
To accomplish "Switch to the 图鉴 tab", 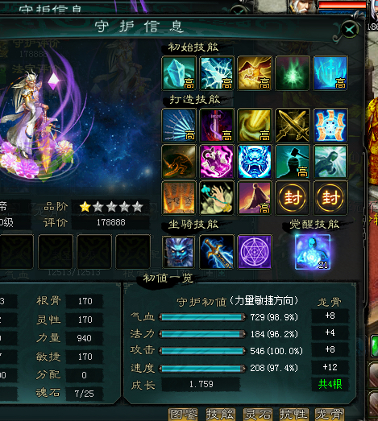I will [x=183, y=415].
